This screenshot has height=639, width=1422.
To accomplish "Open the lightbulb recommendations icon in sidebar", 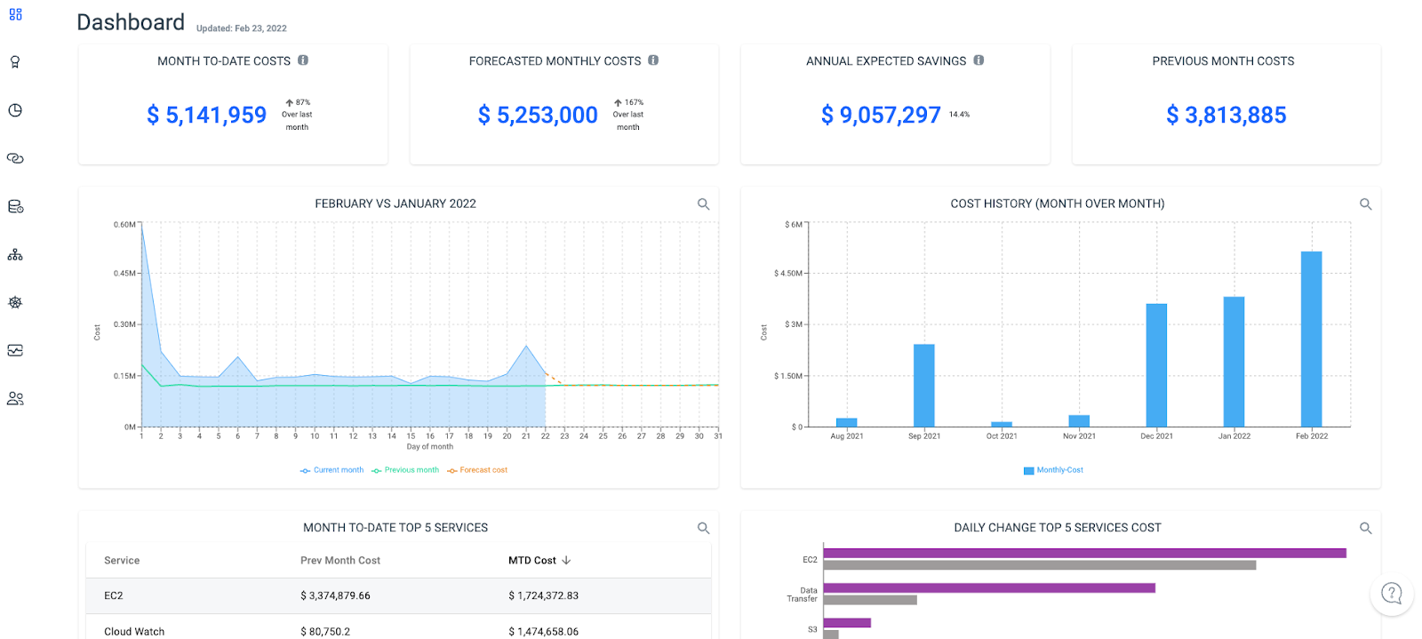I will tap(15, 62).
